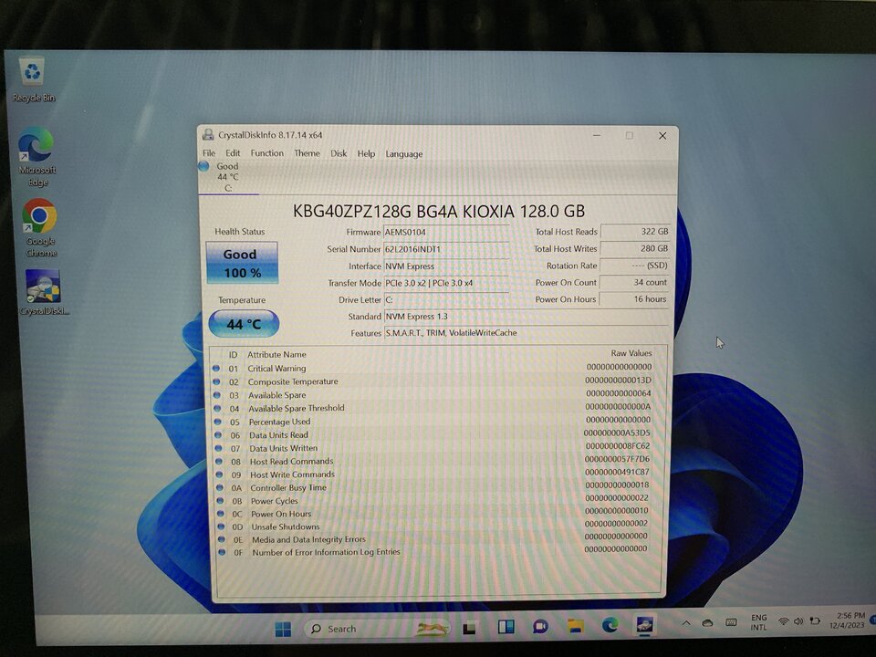Click the cheetah image in the search box
This screenshot has height=657, width=876.
pyautogui.click(x=433, y=629)
